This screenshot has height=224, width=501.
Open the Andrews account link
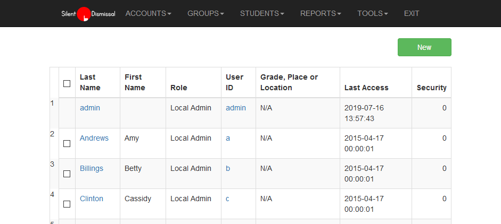(x=94, y=138)
